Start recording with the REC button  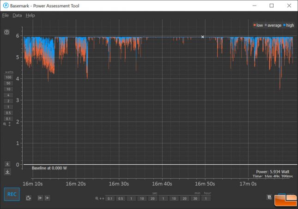12,194
